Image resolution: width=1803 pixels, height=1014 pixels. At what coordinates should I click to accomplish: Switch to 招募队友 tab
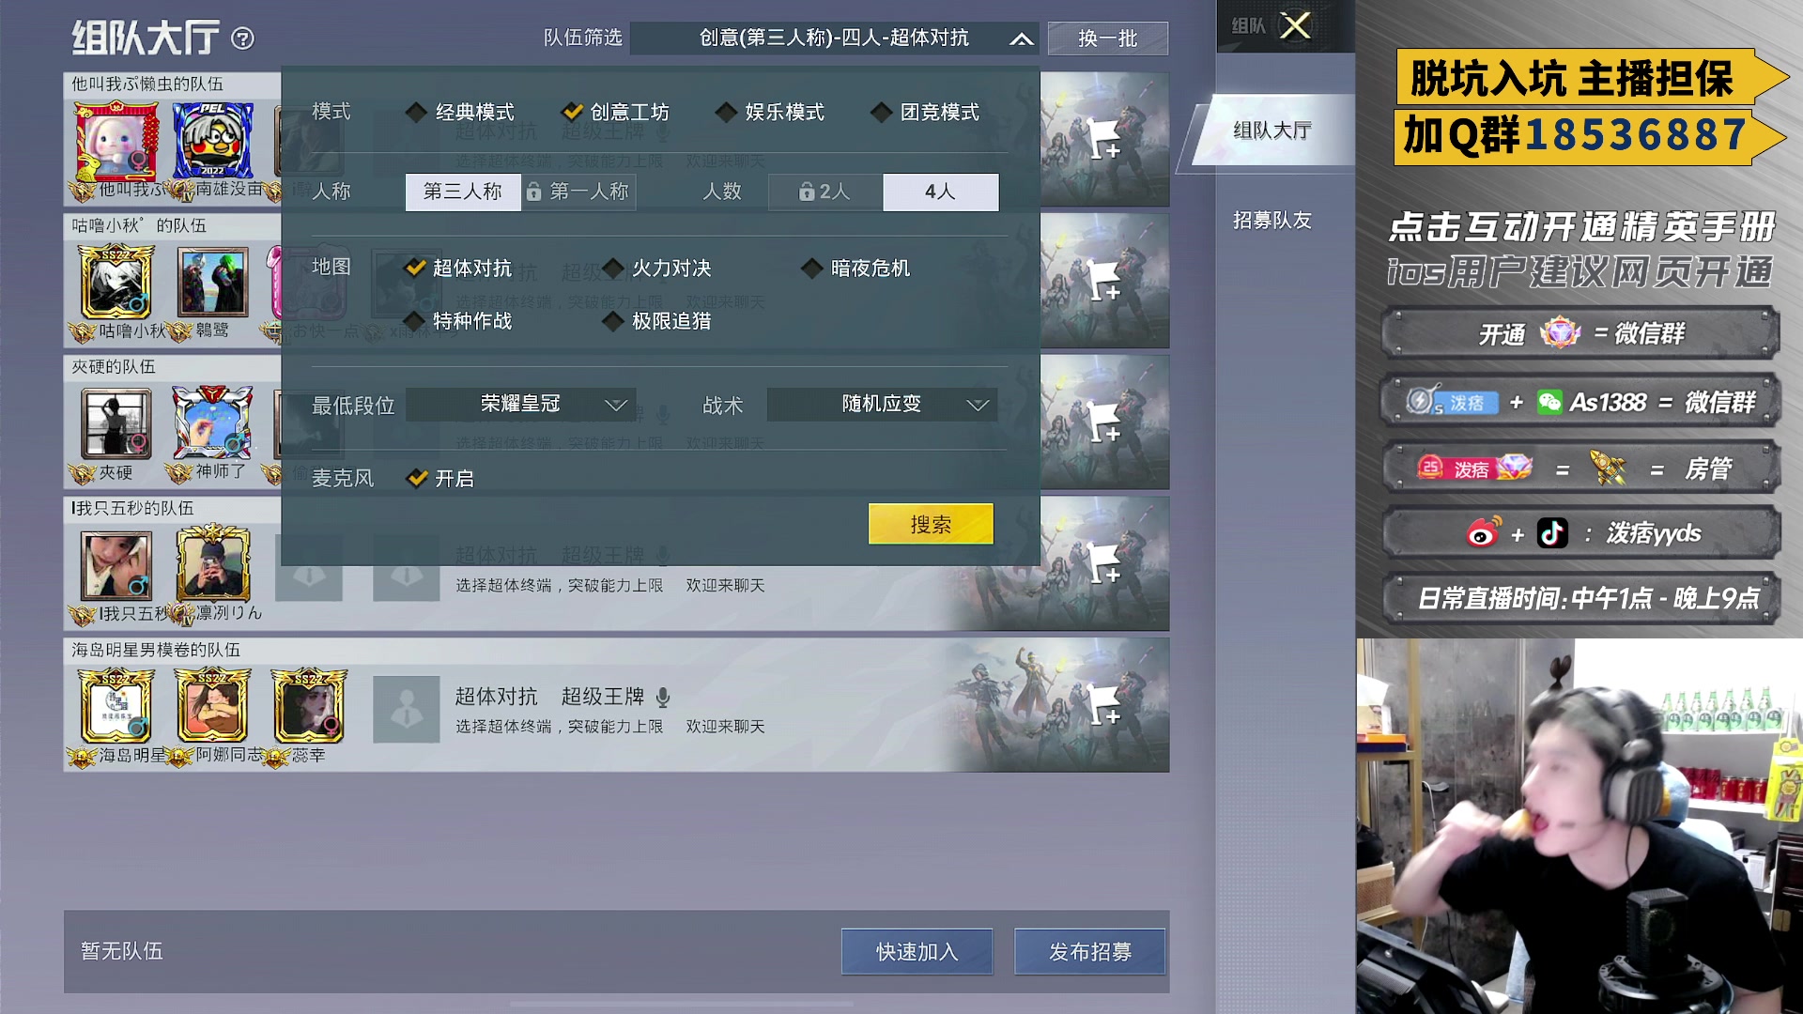1272,221
